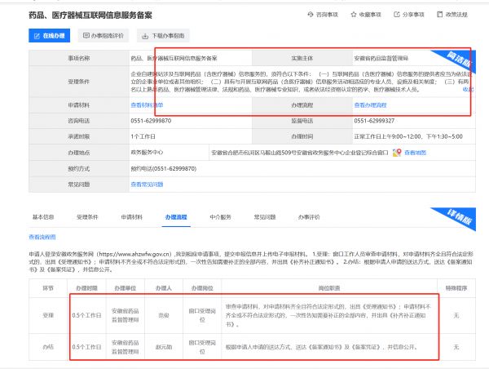
Task: Click 监督电话 value 0551-62999327
Action: pyautogui.click(x=374, y=121)
